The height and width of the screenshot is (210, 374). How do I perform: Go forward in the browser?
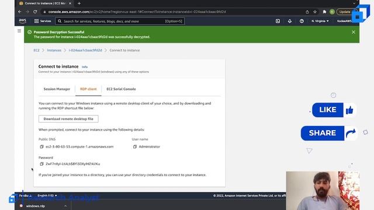coord(27,12)
